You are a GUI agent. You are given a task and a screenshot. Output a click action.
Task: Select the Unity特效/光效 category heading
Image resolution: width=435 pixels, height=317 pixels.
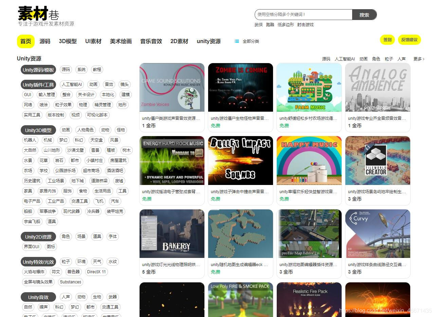point(38,262)
